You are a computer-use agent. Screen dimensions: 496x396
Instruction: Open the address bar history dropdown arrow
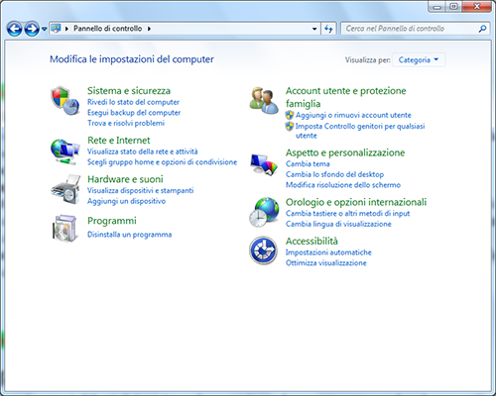pyautogui.click(x=314, y=29)
